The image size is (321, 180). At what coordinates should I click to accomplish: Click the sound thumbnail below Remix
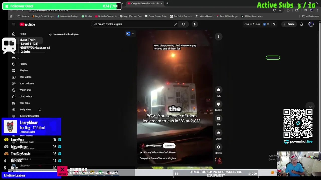[218, 160]
